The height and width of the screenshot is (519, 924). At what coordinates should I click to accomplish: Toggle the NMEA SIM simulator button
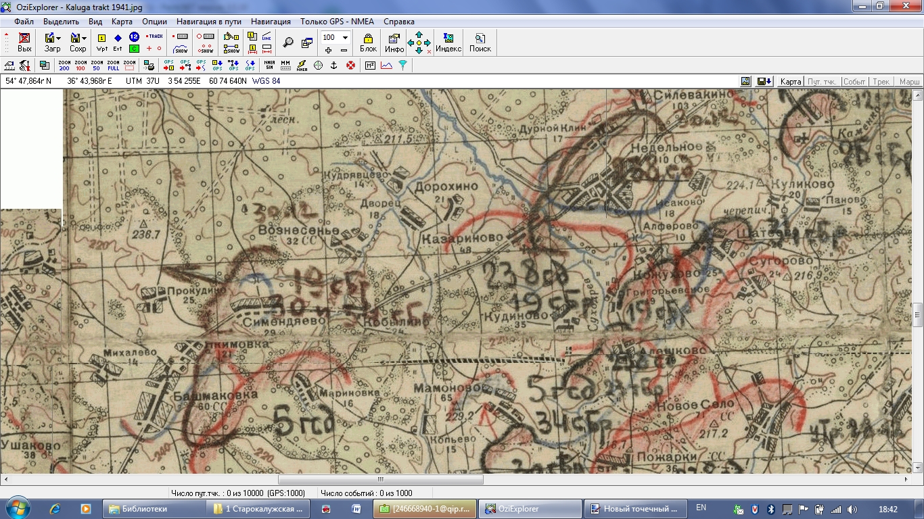pos(269,65)
